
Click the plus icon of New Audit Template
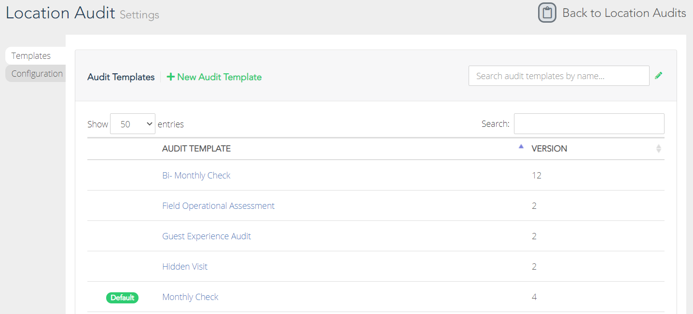pos(170,77)
